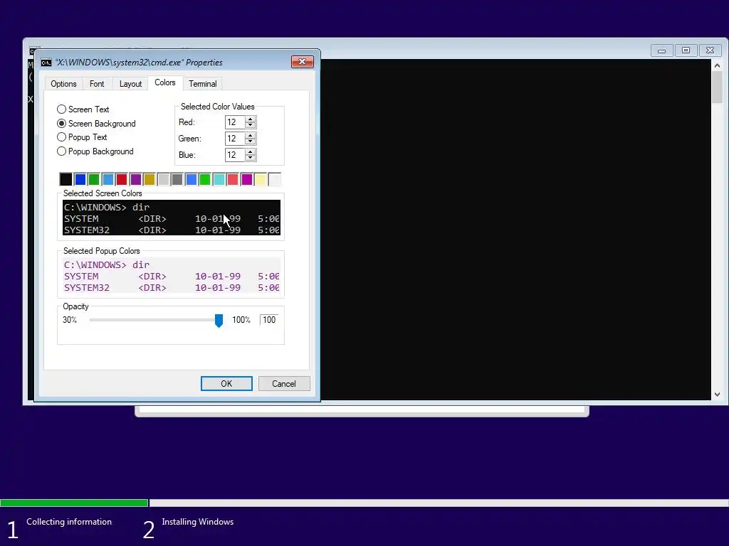Decrease the Green value with down arrow
This screenshot has width=729, height=546.
251,141
